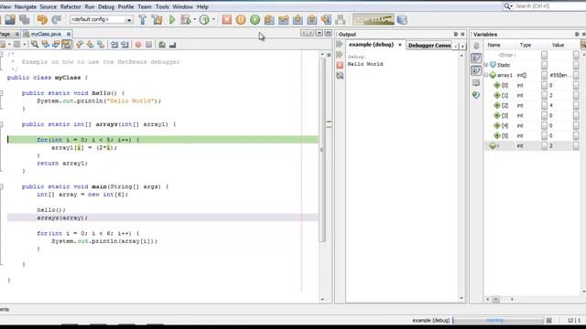This screenshot has width=586, height=329.
Task: Click the Profile Project clock icon
Action: 204,19
